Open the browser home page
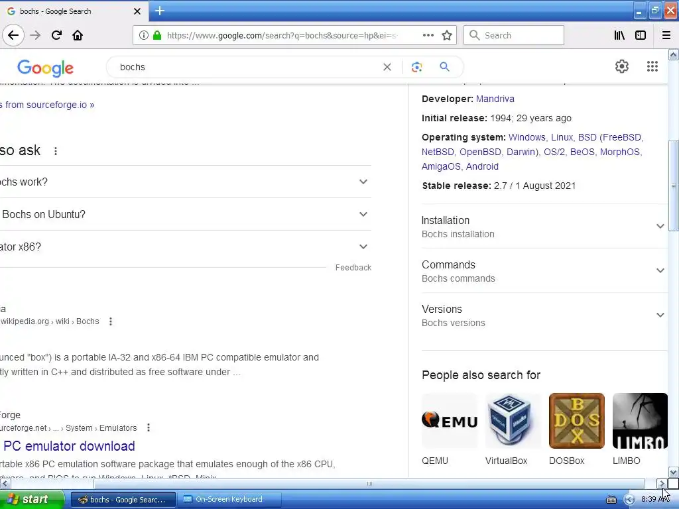This screenshot has height=509, width=679. pos(78,35)
